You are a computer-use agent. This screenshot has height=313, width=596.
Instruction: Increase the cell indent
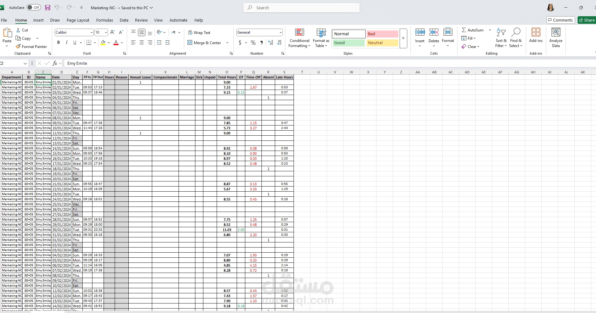pos(167,42)
